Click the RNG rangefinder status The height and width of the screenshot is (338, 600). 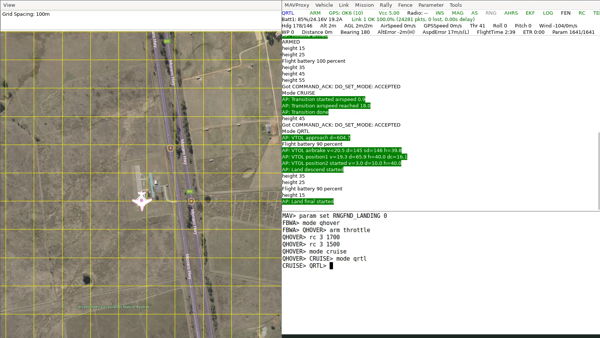click(x=491, y=13)
